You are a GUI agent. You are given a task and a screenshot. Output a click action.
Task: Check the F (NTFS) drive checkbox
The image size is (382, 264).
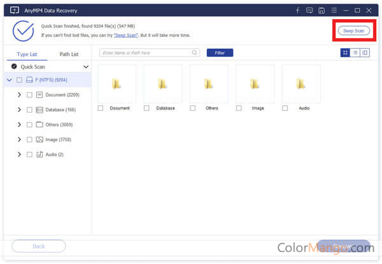tap(19, 80)
